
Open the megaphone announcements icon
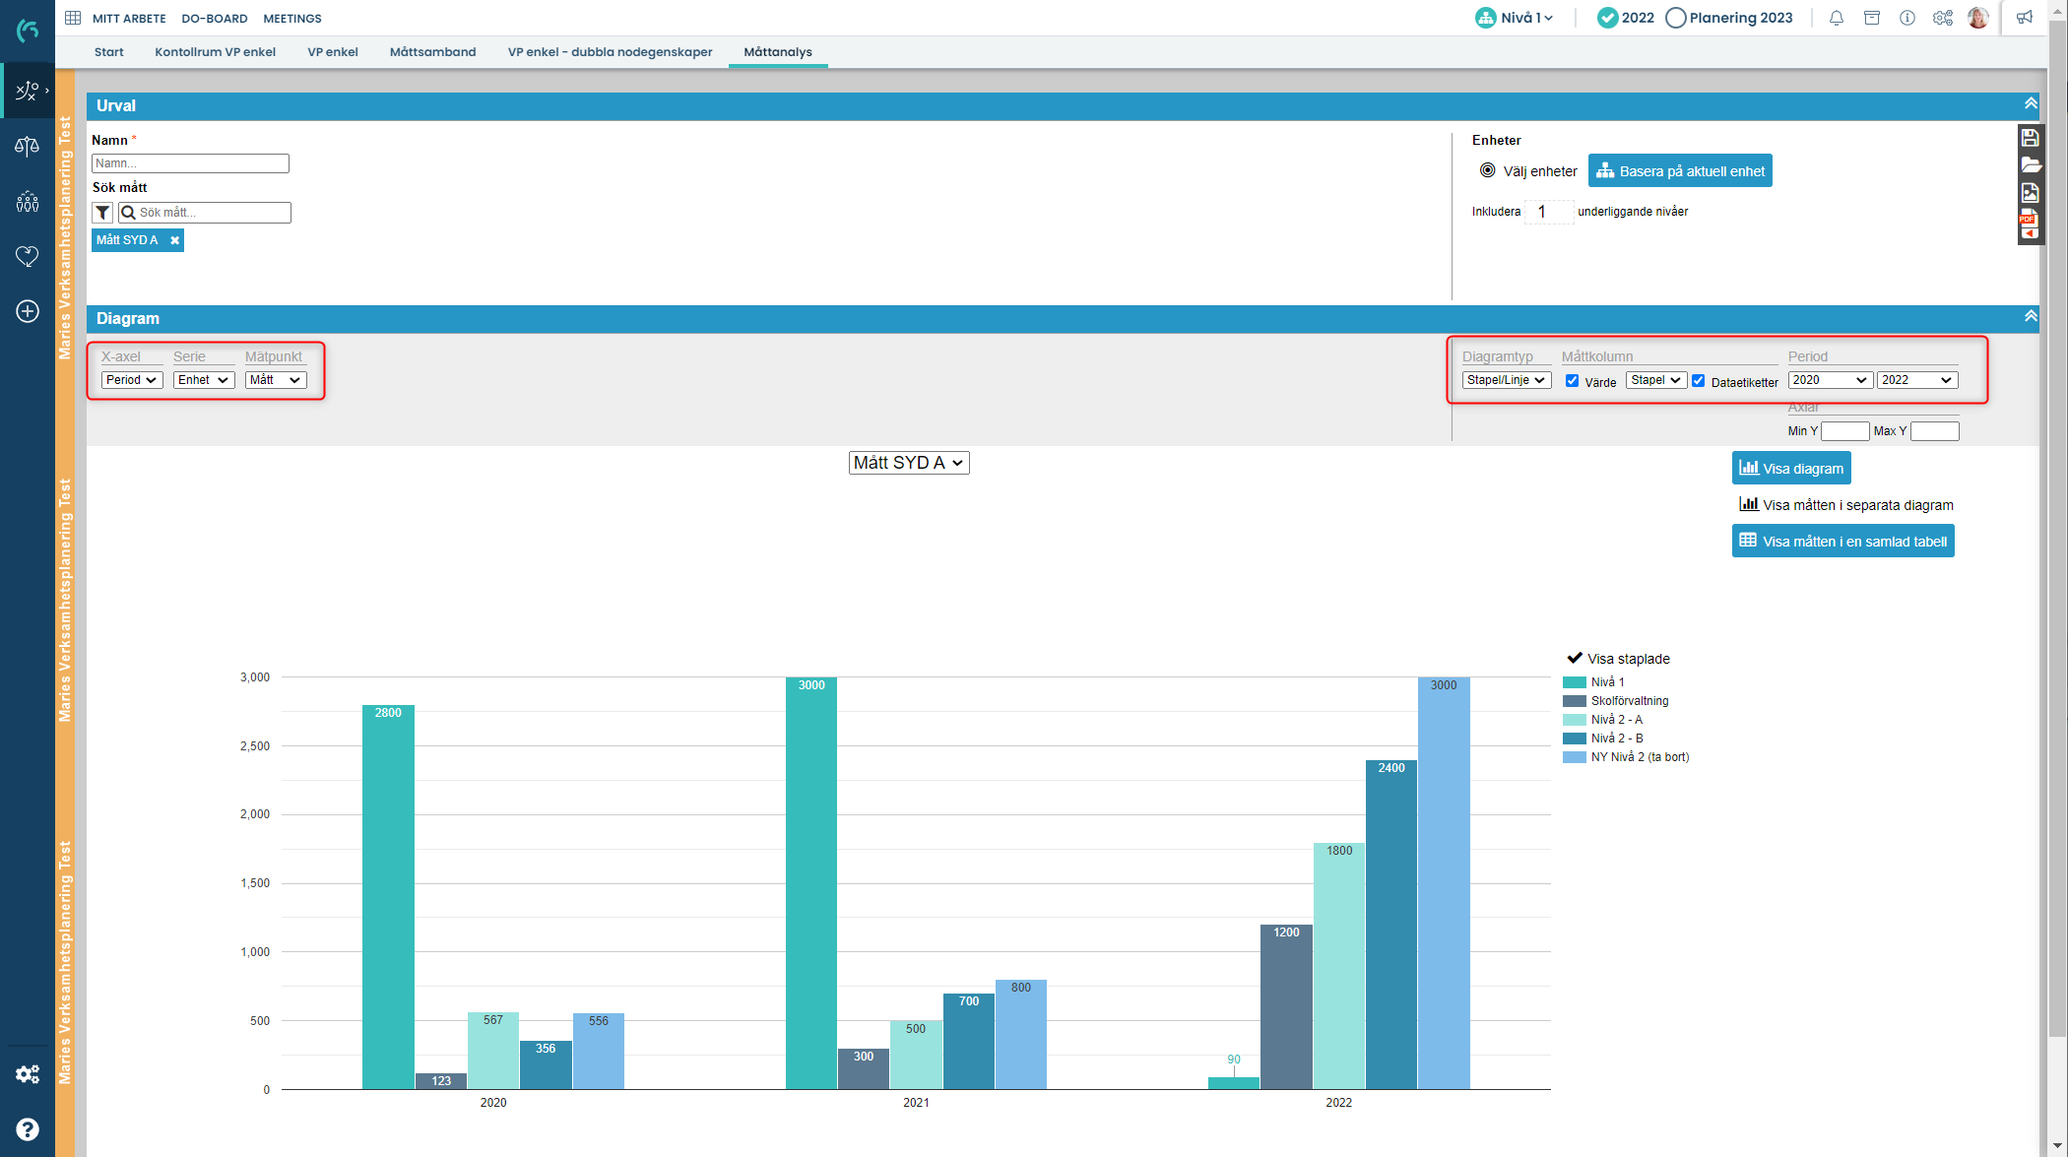[x=2025, y=18]
